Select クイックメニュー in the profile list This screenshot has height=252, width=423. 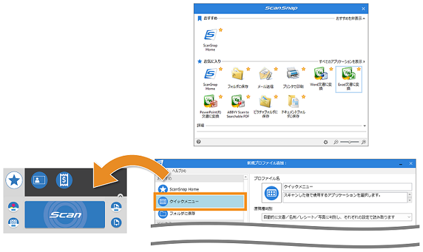point(200,201)
